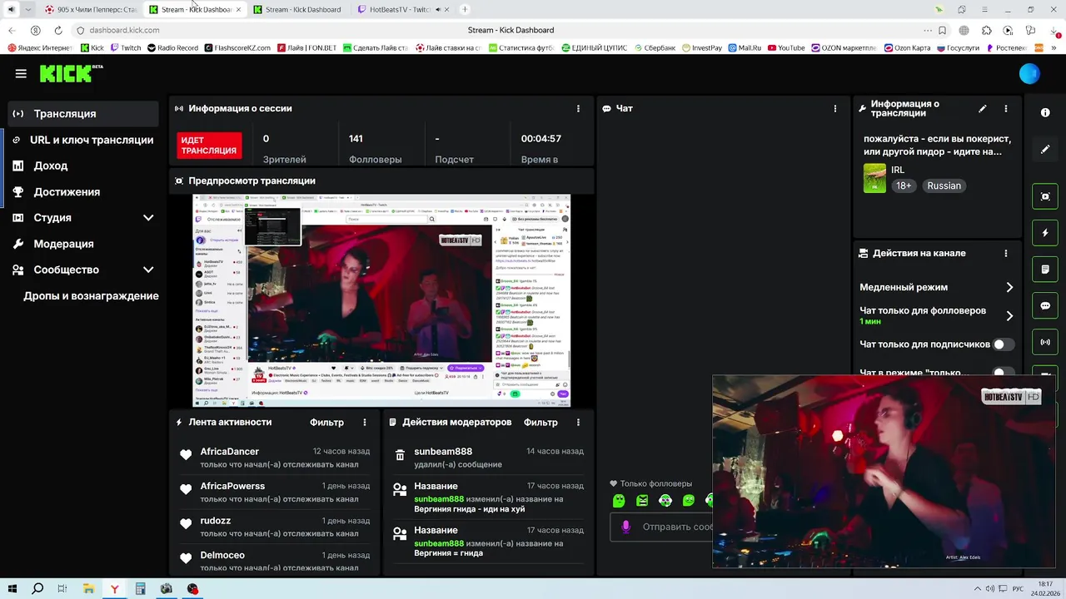Image resolution: width=1066 pixels, height=599 pixels.
Task: Reload the page with browser refresh icon
Action: click(58, 30)
